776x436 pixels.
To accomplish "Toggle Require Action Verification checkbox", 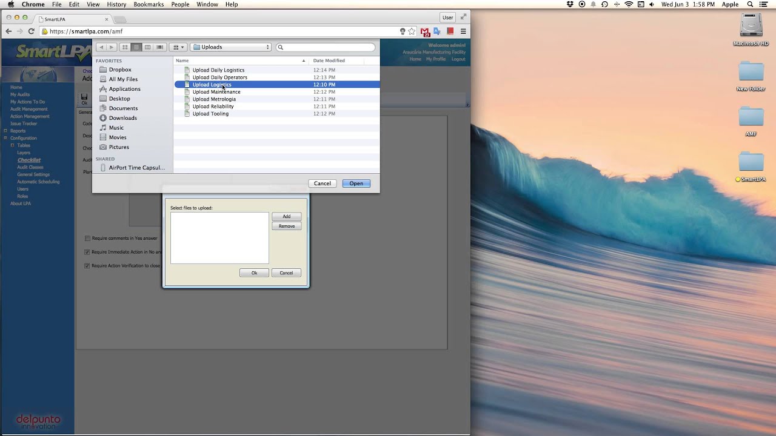I will 87,266.
